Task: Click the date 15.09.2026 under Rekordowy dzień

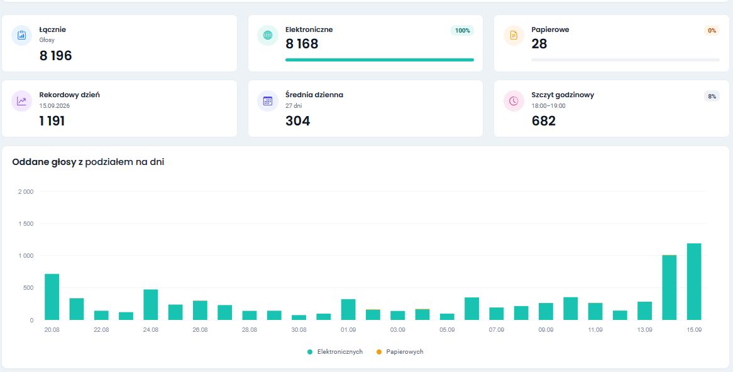Action: point(54,106)
